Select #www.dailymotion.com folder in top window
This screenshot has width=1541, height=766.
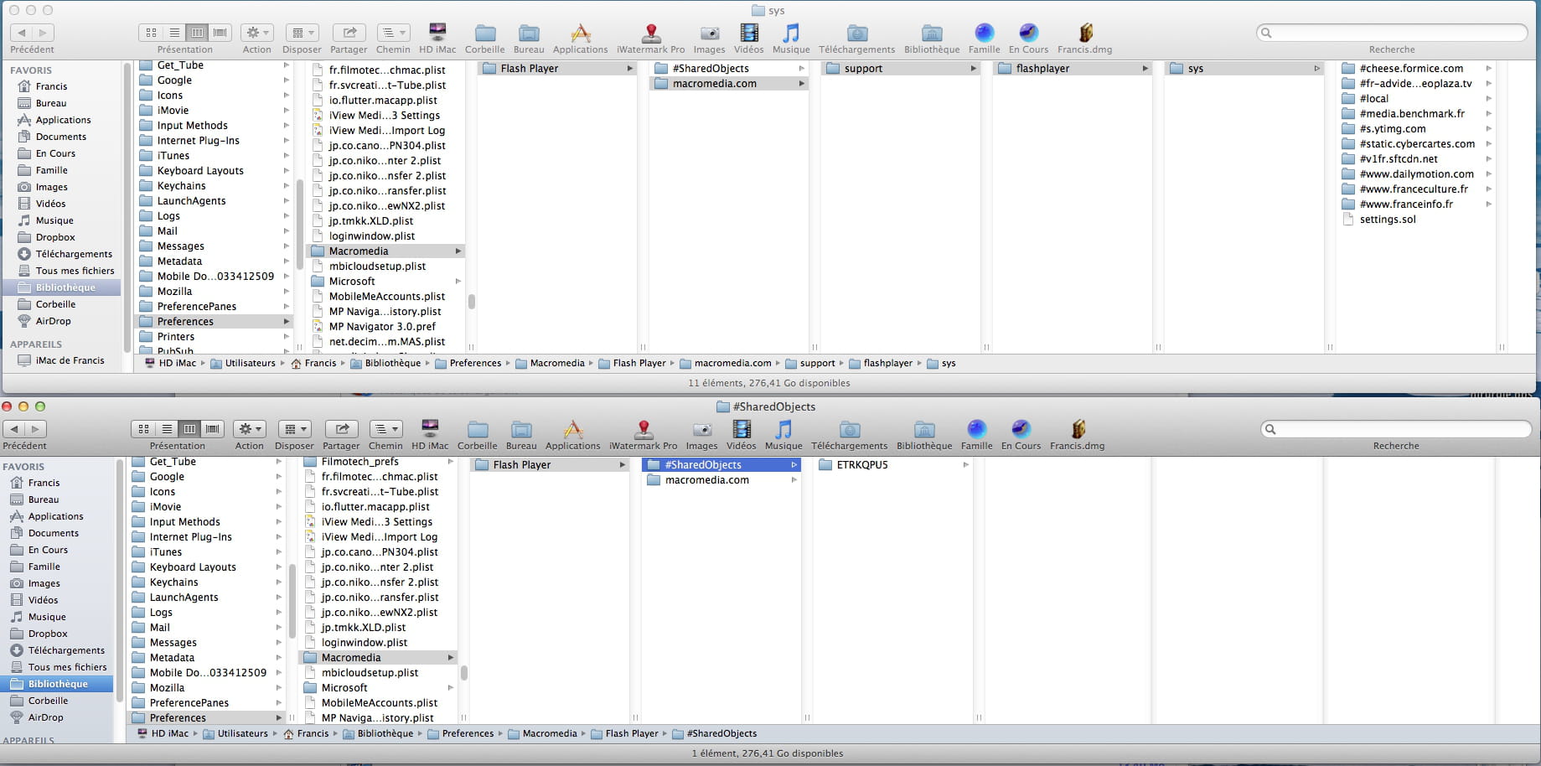1416,174
